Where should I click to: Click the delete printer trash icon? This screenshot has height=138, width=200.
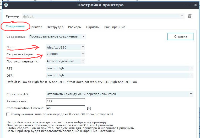(x=190, y=16)
